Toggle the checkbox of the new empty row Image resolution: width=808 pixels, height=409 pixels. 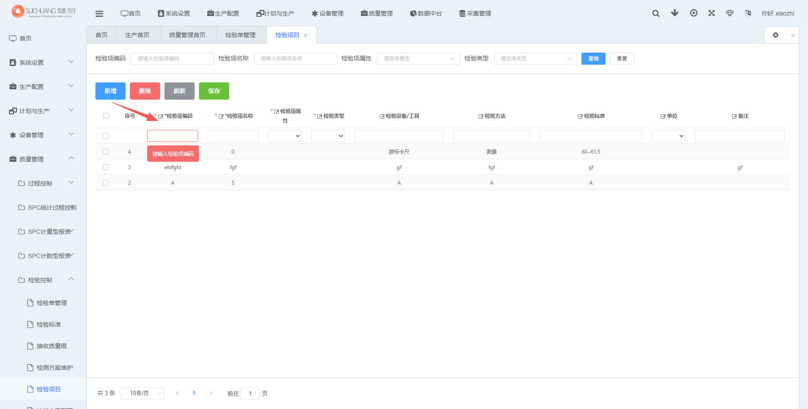coord(106,136)
